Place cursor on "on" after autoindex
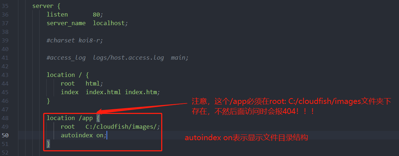 (100, 135)
